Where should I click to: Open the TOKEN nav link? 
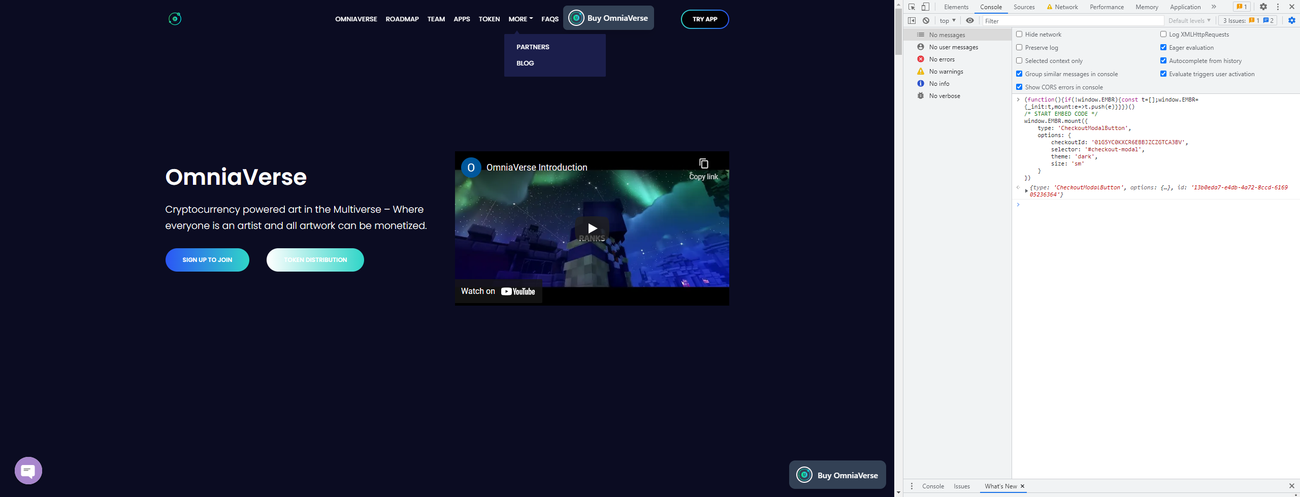[x=489, y=19]
